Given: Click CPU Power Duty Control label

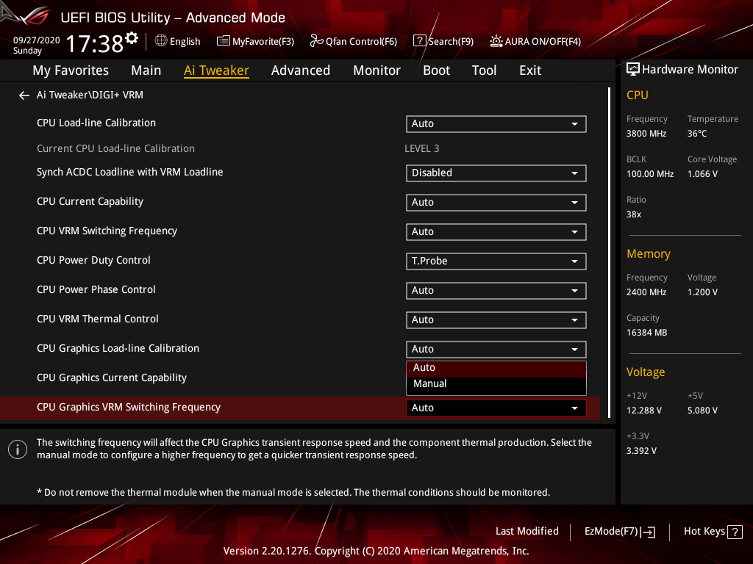Looking at the screenshot, I should [93, 261].
